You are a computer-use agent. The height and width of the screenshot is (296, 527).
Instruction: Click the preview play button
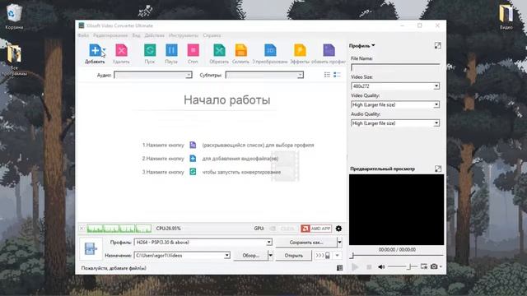coord(355,266)
